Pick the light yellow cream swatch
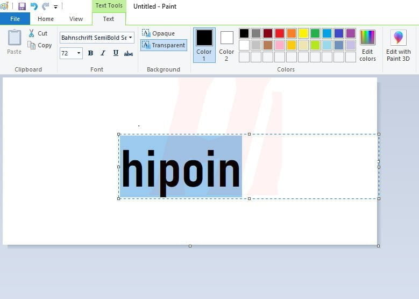 tap(303, 45)
